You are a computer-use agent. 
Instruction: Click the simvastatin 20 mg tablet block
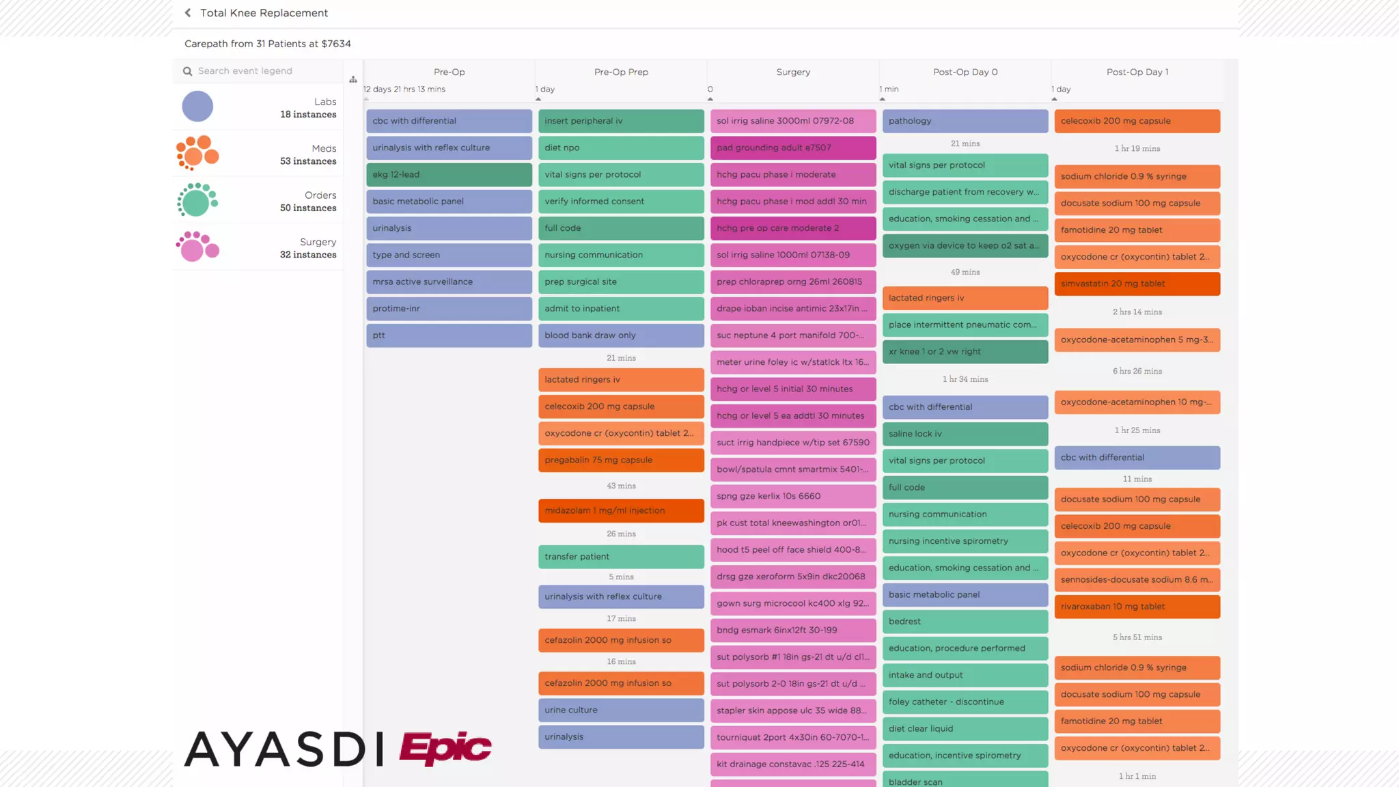[x=1137, y=284]
